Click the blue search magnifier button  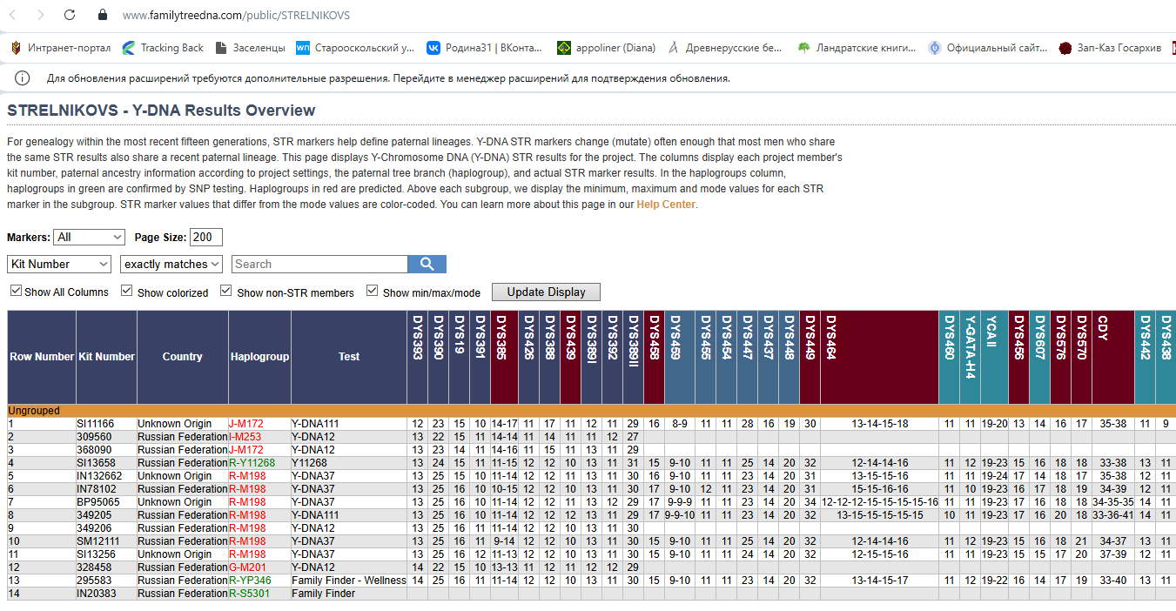click(x=427, y=264)
